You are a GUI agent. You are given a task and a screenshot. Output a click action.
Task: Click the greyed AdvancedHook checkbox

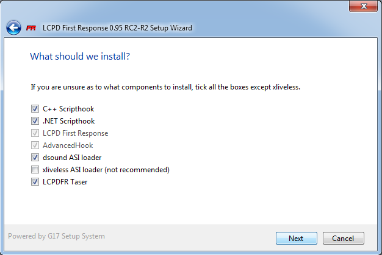(35, 145)
